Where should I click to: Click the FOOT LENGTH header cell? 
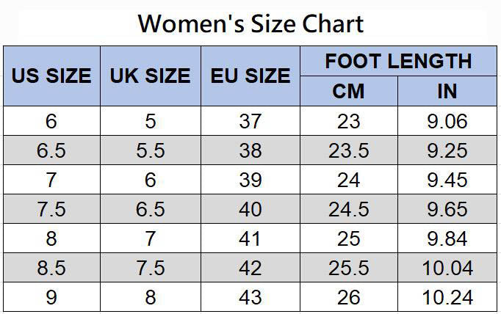point(398,61)
